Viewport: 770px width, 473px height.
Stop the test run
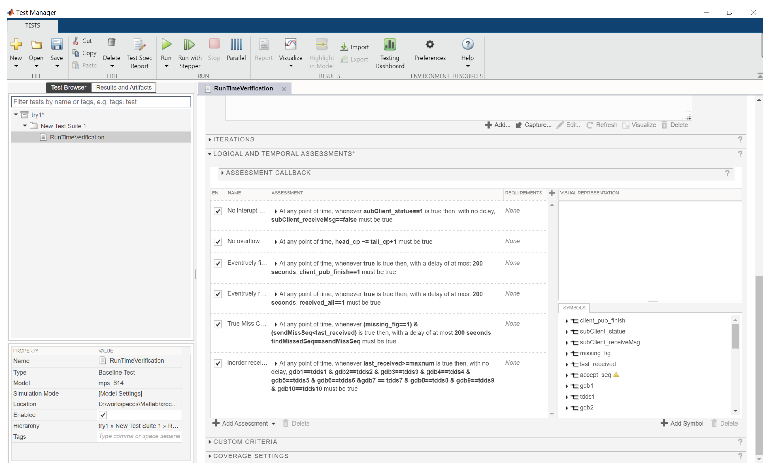click(214, 50)
